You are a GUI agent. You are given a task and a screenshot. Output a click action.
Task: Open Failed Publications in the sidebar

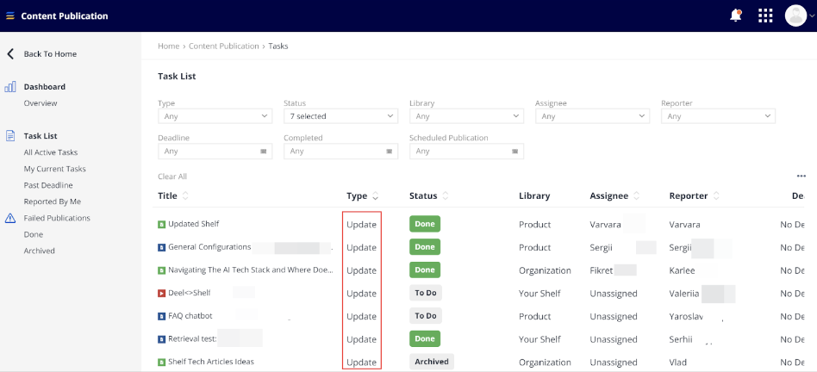tap(57, 218)
